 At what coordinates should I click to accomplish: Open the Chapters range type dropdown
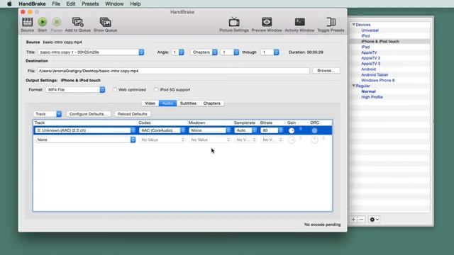(204, 52)
